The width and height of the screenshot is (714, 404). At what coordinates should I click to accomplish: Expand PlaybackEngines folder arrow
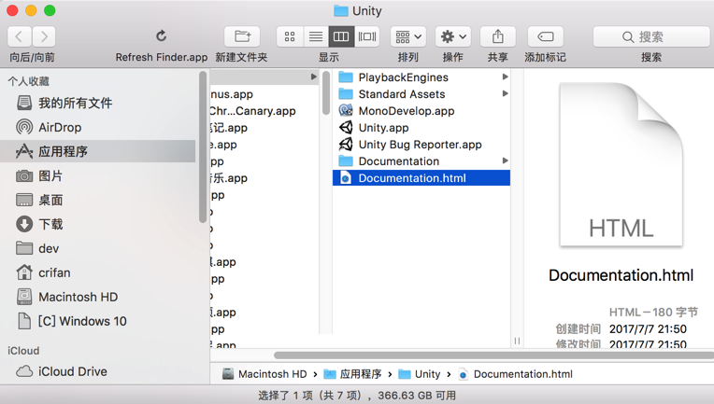click(x=505, y=77)
